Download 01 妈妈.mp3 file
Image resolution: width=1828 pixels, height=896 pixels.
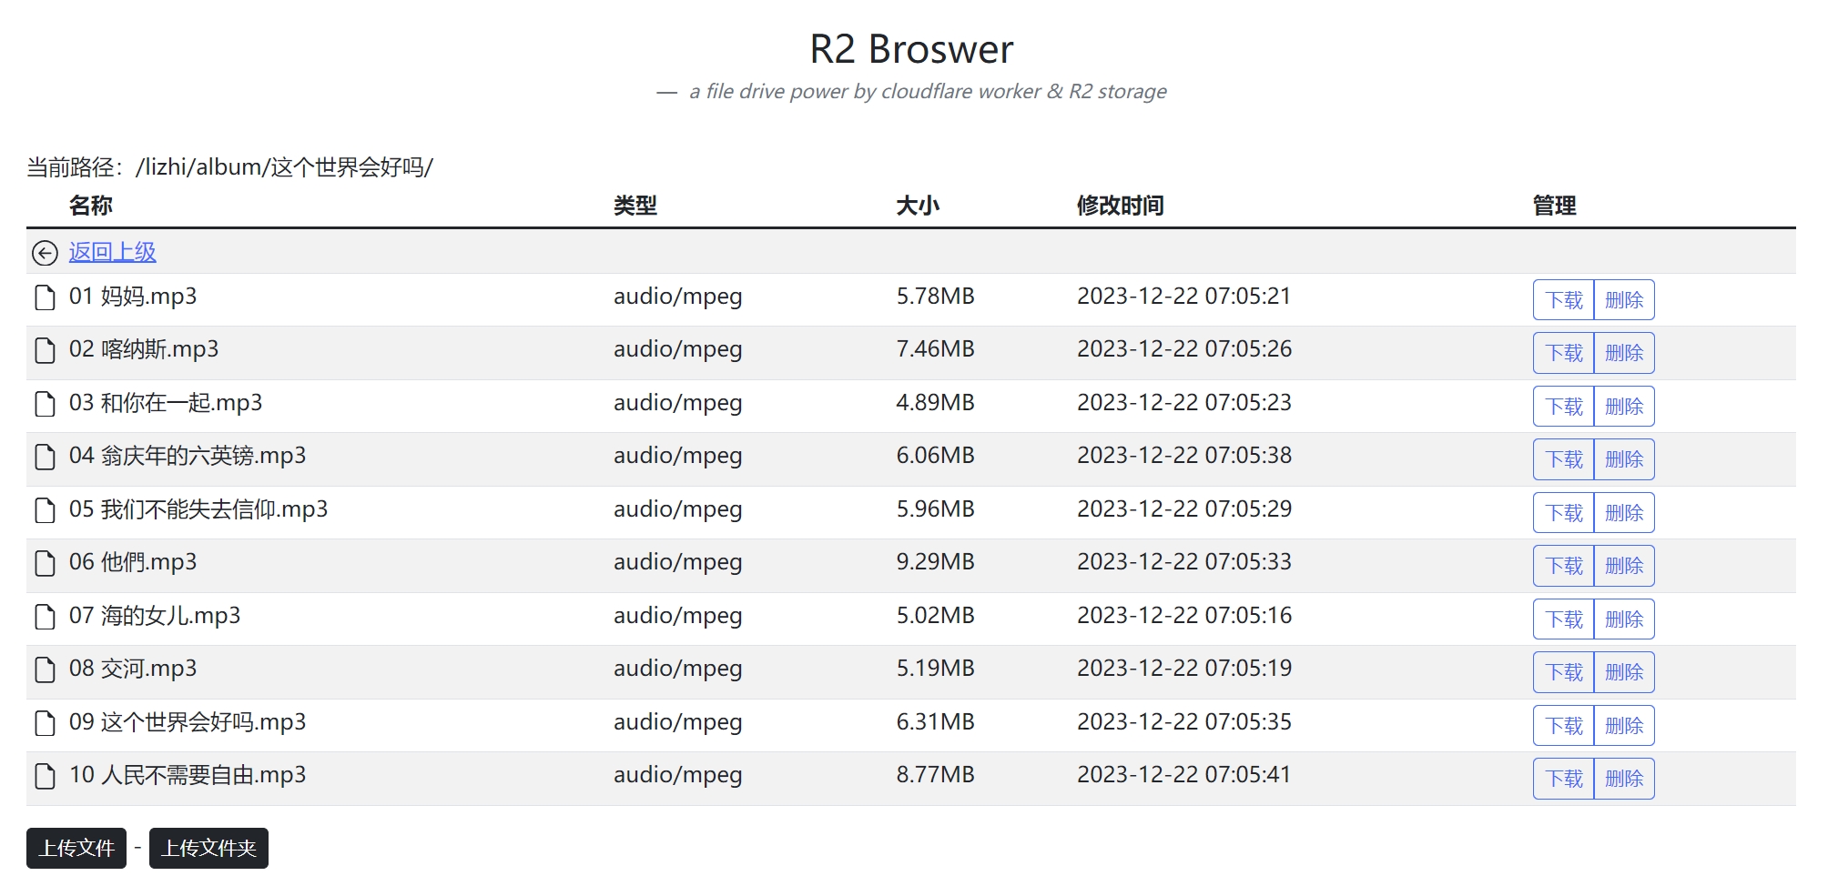pyautogui.click(x=1564, y=300)
